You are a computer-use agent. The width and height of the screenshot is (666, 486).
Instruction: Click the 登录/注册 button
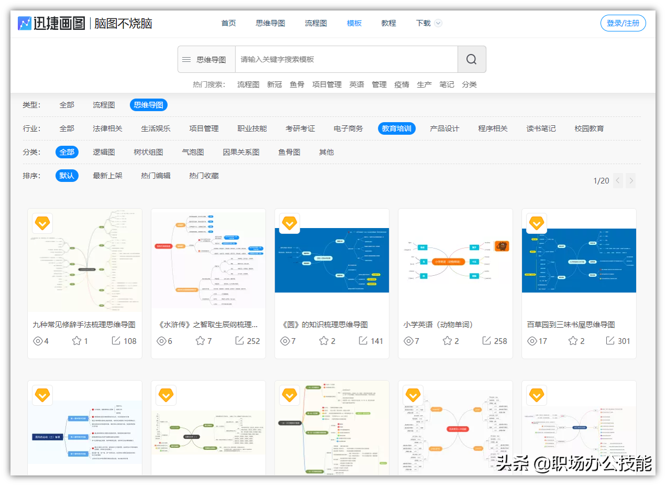pyautogui.click(x=623, y=23)
